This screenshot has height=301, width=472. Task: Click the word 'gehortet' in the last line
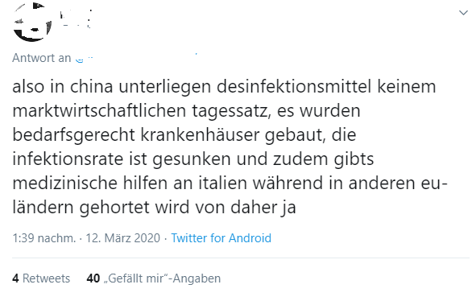(114, 208)
